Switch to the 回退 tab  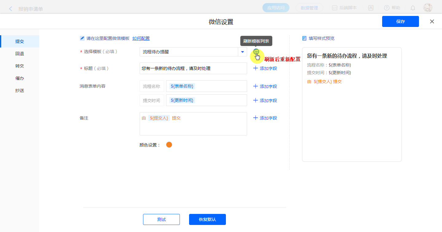coord(20,54)
